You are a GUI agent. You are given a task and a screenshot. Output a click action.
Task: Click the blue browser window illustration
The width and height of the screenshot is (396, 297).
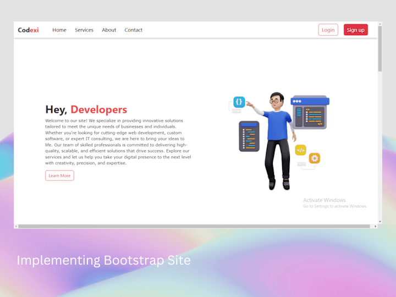click(x=310, y=112)
